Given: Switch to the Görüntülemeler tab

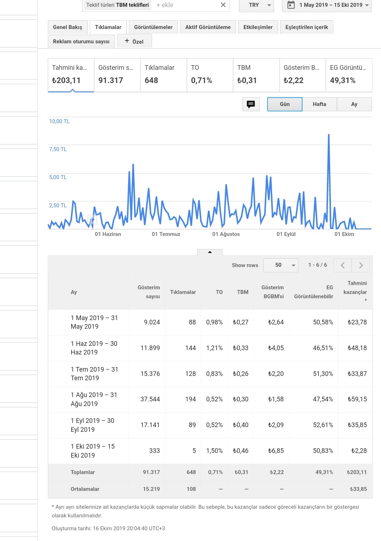Looking at the screenshot, I should click(x=153, y=27).
